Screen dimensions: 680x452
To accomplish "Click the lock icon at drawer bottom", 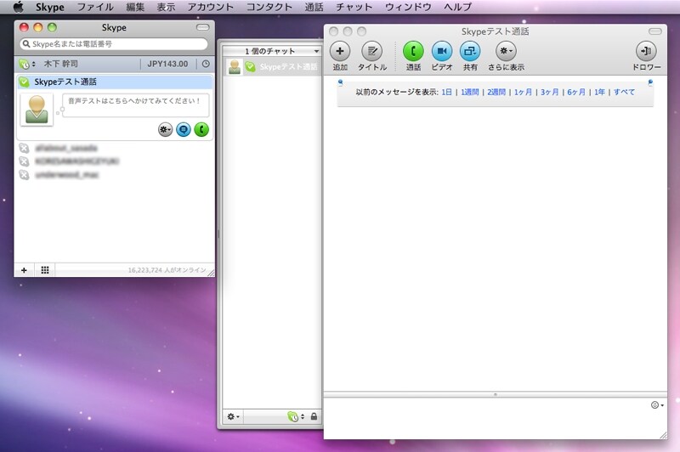I will coord(314,416).
